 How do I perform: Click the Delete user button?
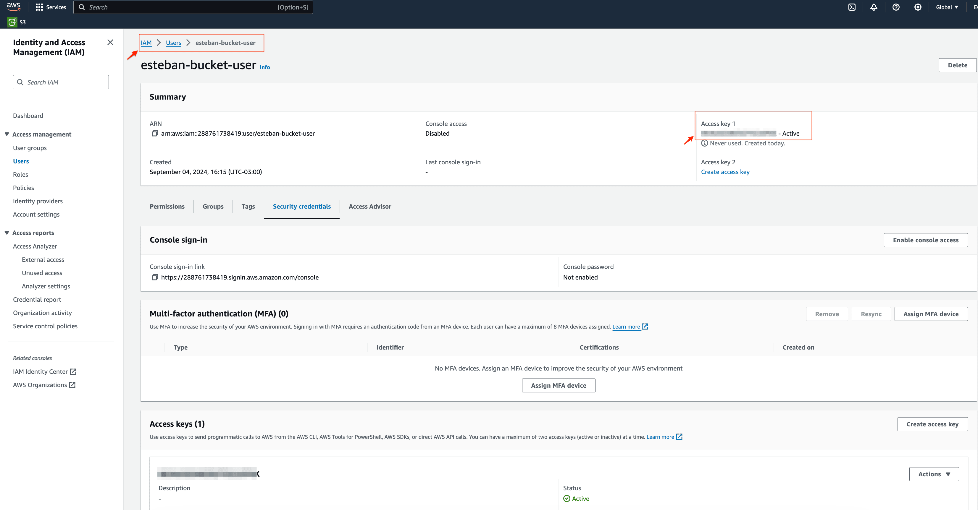click(957, 65)
